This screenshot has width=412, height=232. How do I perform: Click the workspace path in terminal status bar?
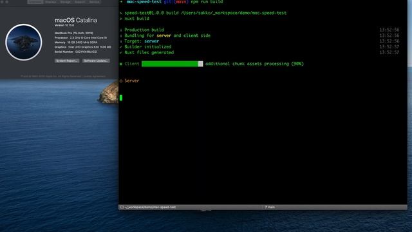tap(150, 208)
